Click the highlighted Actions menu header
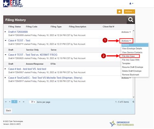The height and width of the screenshot is (129, 154). point(135,45)
